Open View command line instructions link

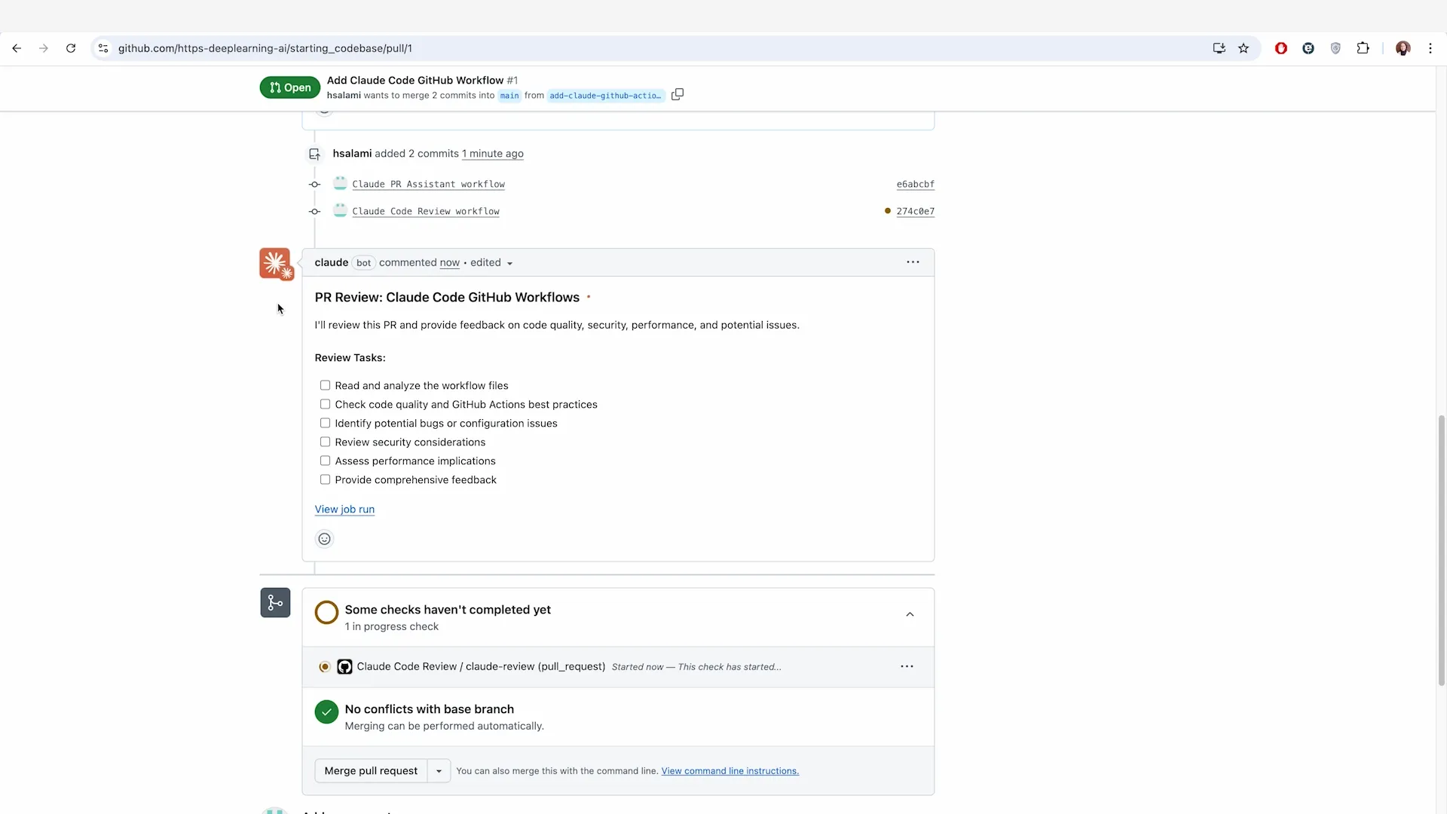(730, 771)
